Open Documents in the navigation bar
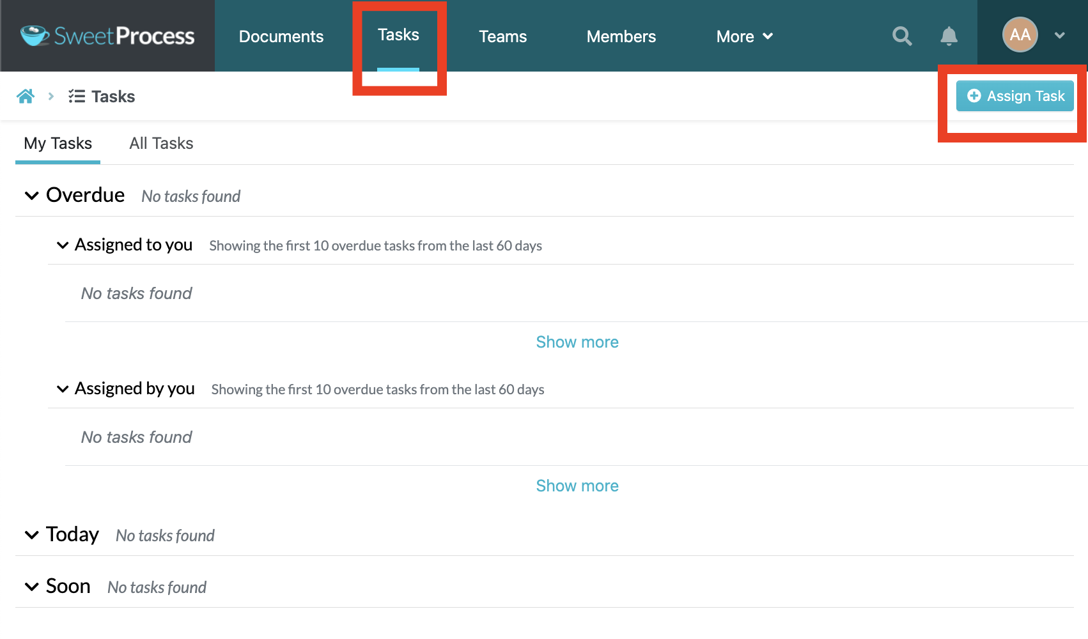Image resolution: width=1088 pixels, height=639 pixels. (281, 36)
